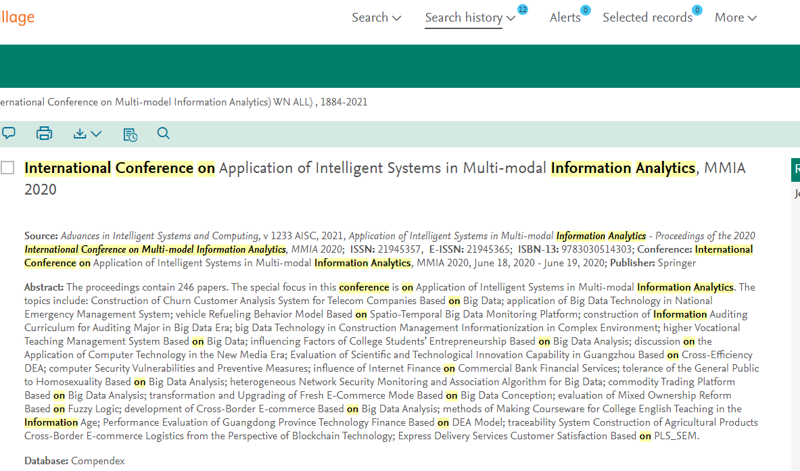This screenshot has width=800, height=471.
Task: Click the comment speech bubble icon
Action: [x=8, y=133]
